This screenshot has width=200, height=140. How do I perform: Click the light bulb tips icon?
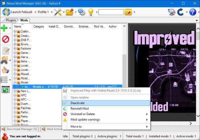(x=91, y=12)
